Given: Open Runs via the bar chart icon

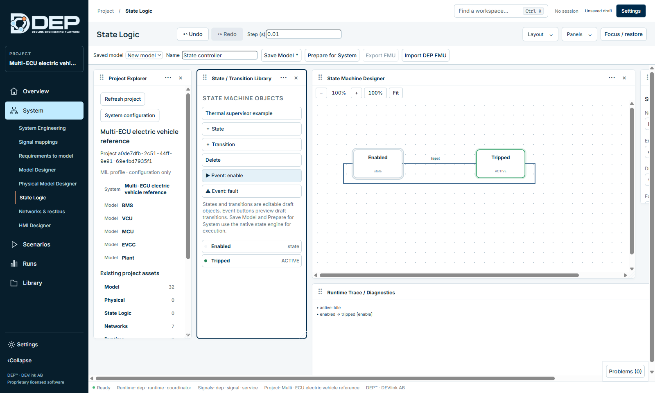Looking at the screenshot, I should point(14,264).
